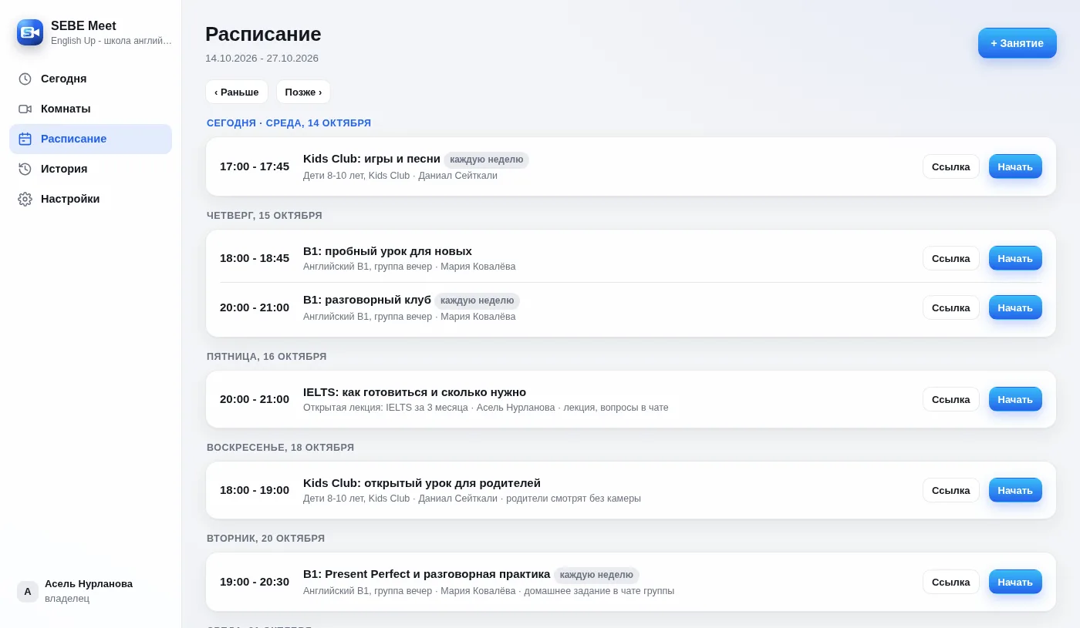Click the SEBE Meet logo icon
Viewport: 1080px width, 628px height.
coord(30,32)
